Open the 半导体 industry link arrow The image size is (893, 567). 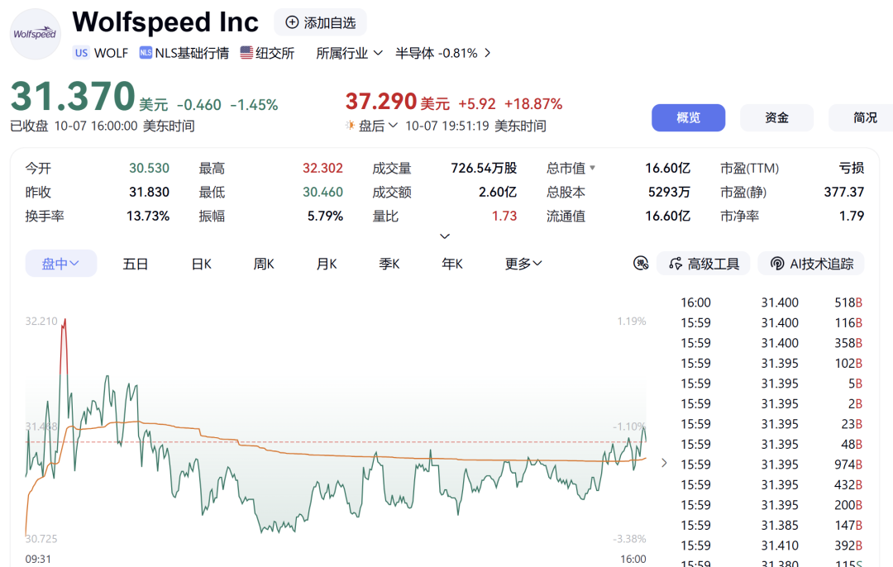(488, 53)
